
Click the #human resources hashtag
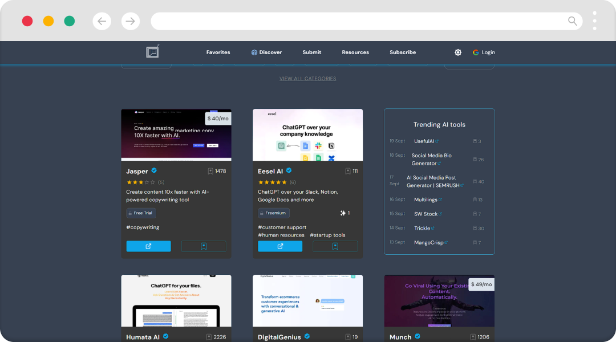281,235
